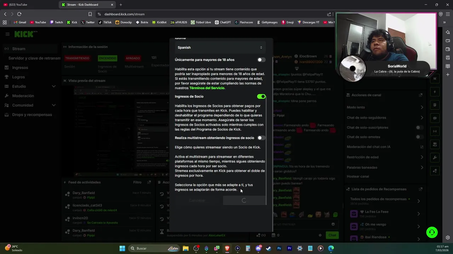Click the bookmark icon in address bar

tap(90, 14)
